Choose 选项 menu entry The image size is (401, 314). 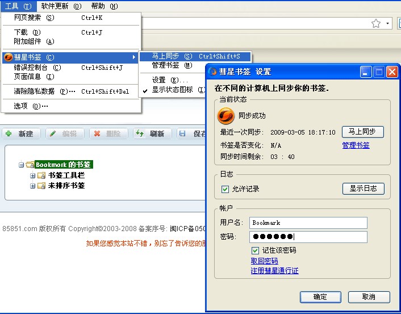tap(71, 106)
